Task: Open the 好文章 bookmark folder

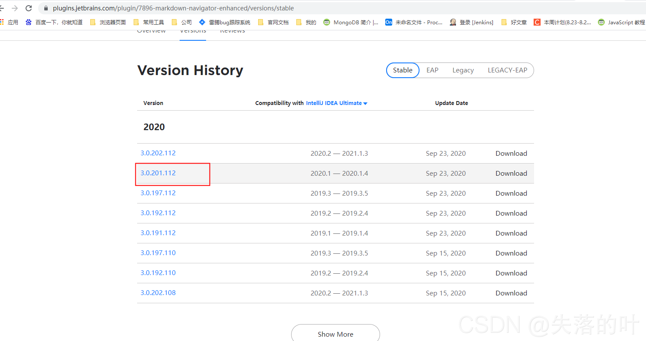Action: (514, 22)
